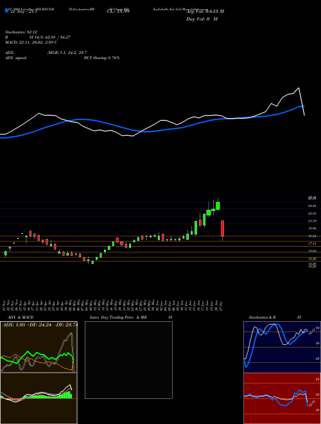Screen dimensions: 321x424
Task: Open the ADX indicator chart panel
Action: pos(39,347)
